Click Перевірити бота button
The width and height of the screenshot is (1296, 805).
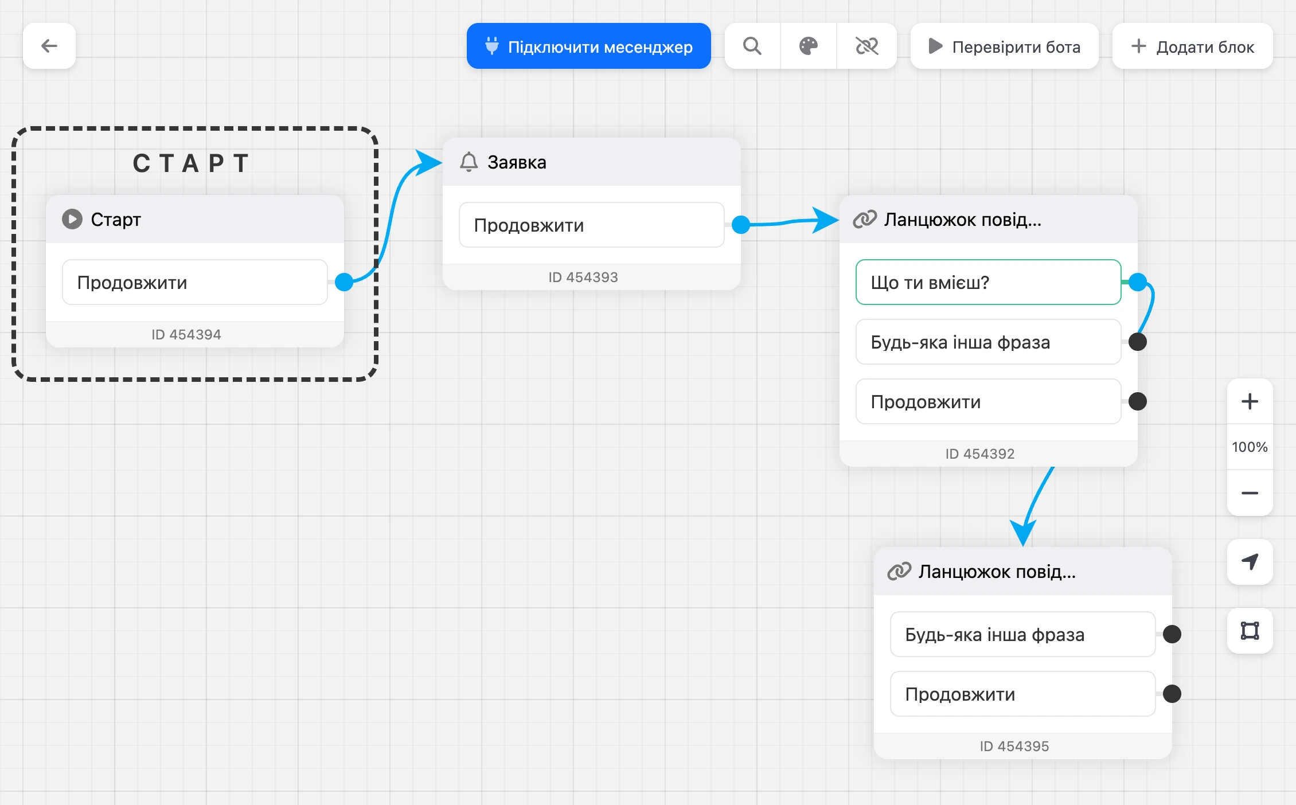tap(1005, 46)
